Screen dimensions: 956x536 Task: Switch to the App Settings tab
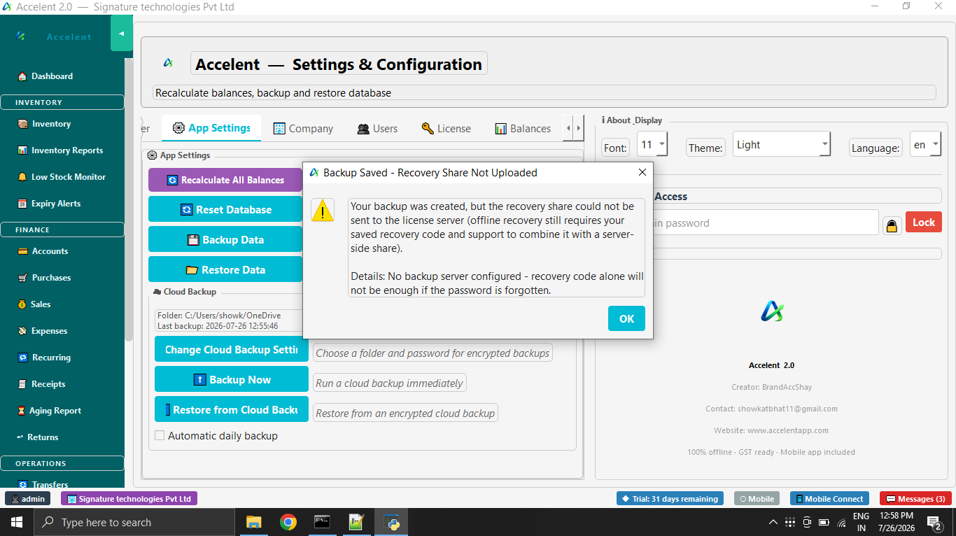(211, 128)
